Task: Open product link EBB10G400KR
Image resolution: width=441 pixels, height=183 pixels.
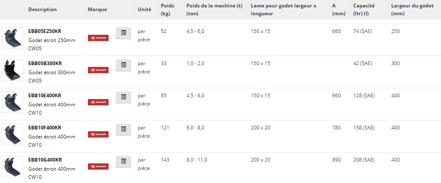Action: (x=45, y=160)
